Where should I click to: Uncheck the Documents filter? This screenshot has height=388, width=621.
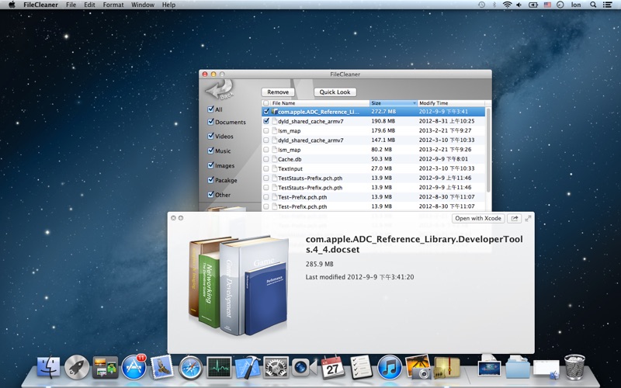point(210,122)
